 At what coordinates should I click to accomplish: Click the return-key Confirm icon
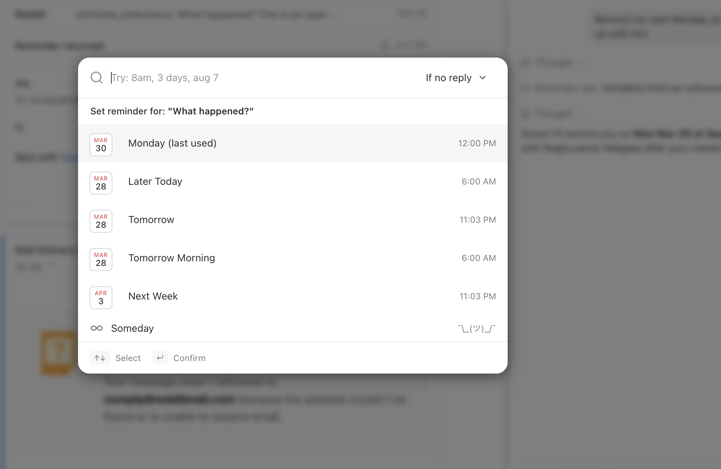coord(160,358)
